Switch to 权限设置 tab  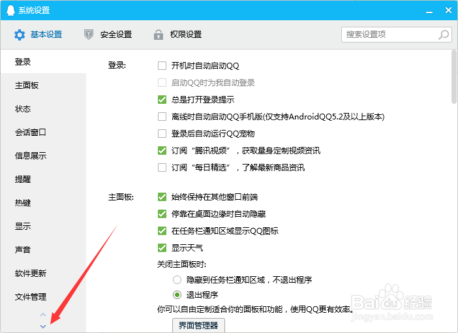click(178, 35)
